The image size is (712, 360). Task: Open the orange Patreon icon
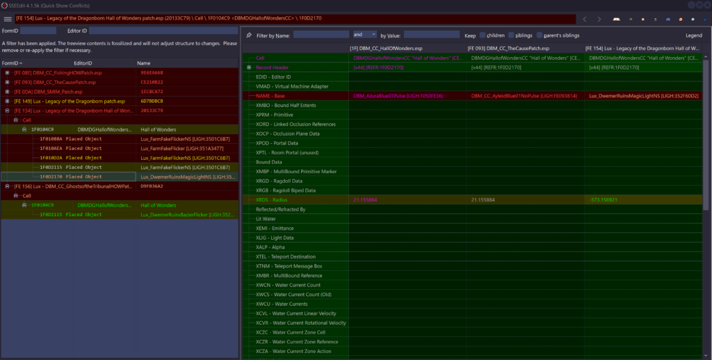680,19
